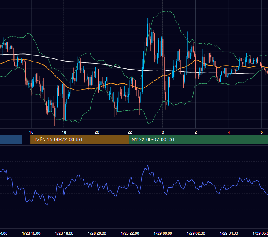Click the NY 22:00-07:00 JST session bar

tap(198, 139)
